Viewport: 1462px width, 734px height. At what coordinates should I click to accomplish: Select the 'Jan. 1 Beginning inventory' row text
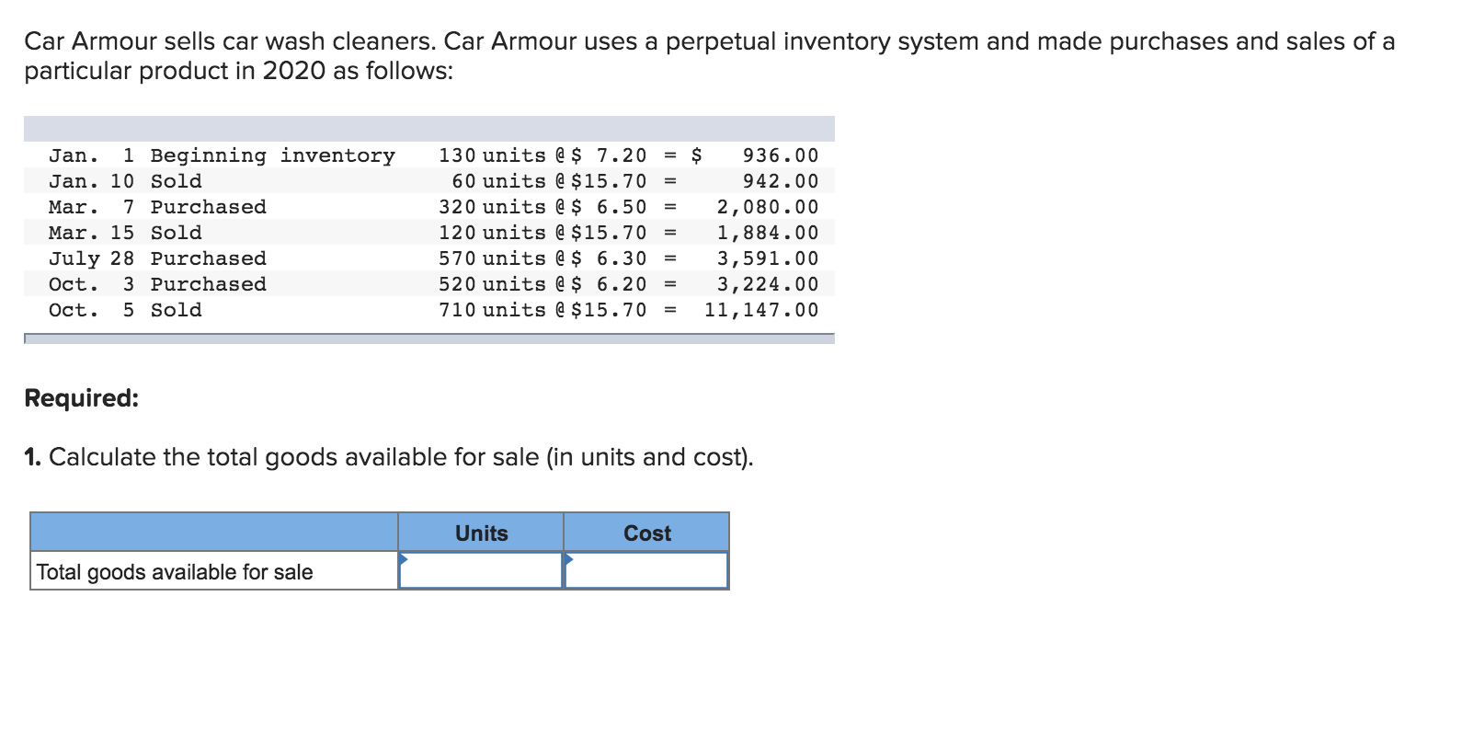click(222, 155)
